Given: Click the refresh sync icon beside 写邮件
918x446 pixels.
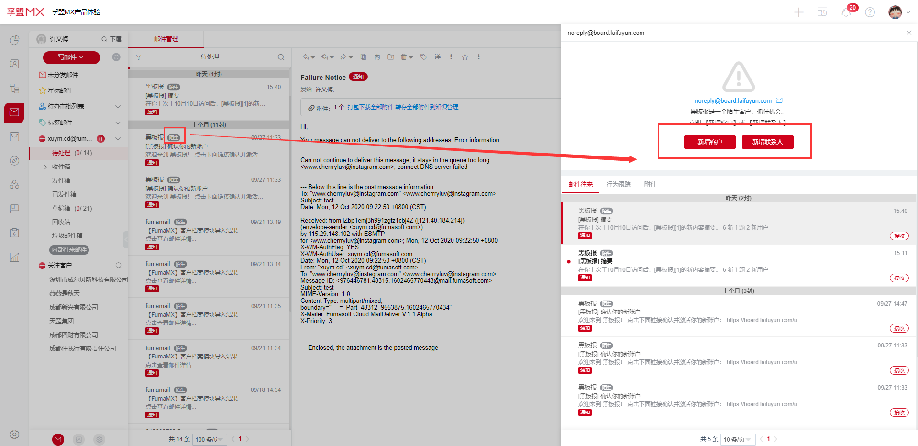Looking at the screenshot, I should coord(116,57).
